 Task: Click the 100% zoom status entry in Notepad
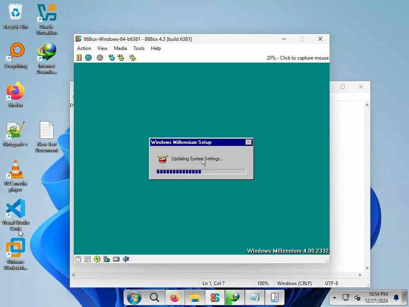[263, 283]
